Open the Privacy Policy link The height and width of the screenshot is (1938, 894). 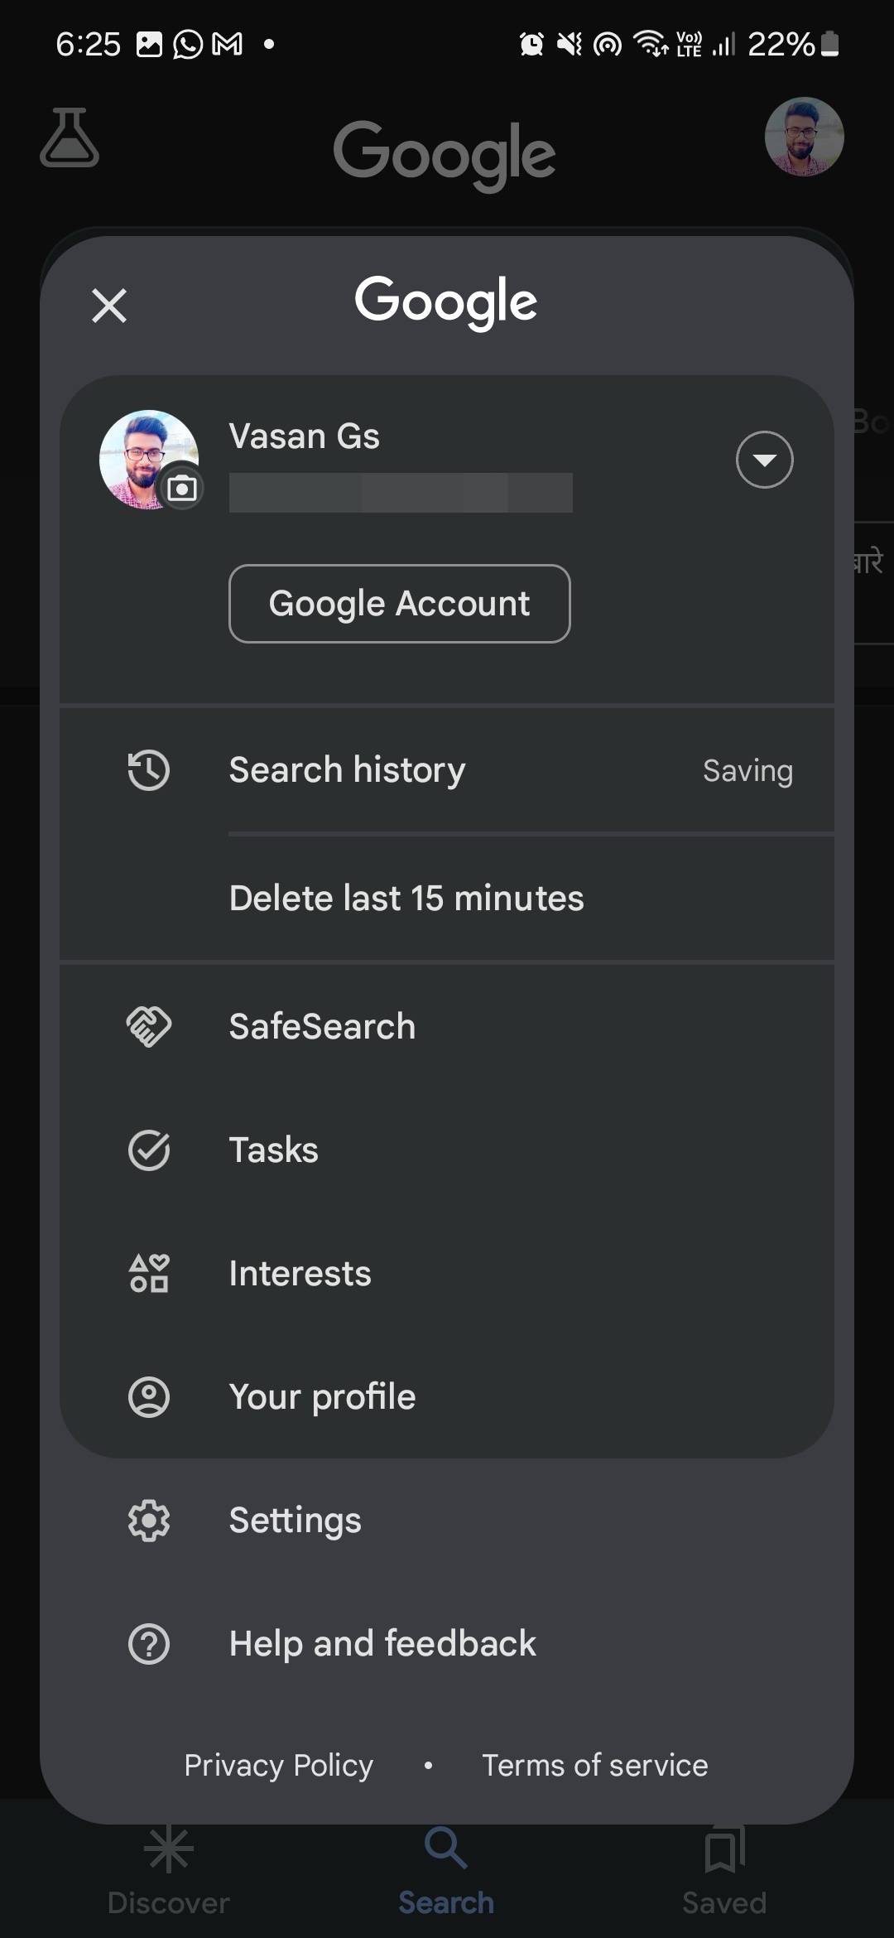coord(278,1765)
